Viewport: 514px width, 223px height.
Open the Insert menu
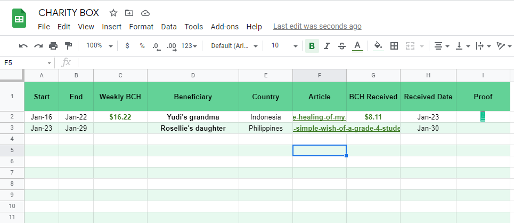click(111, 27)
